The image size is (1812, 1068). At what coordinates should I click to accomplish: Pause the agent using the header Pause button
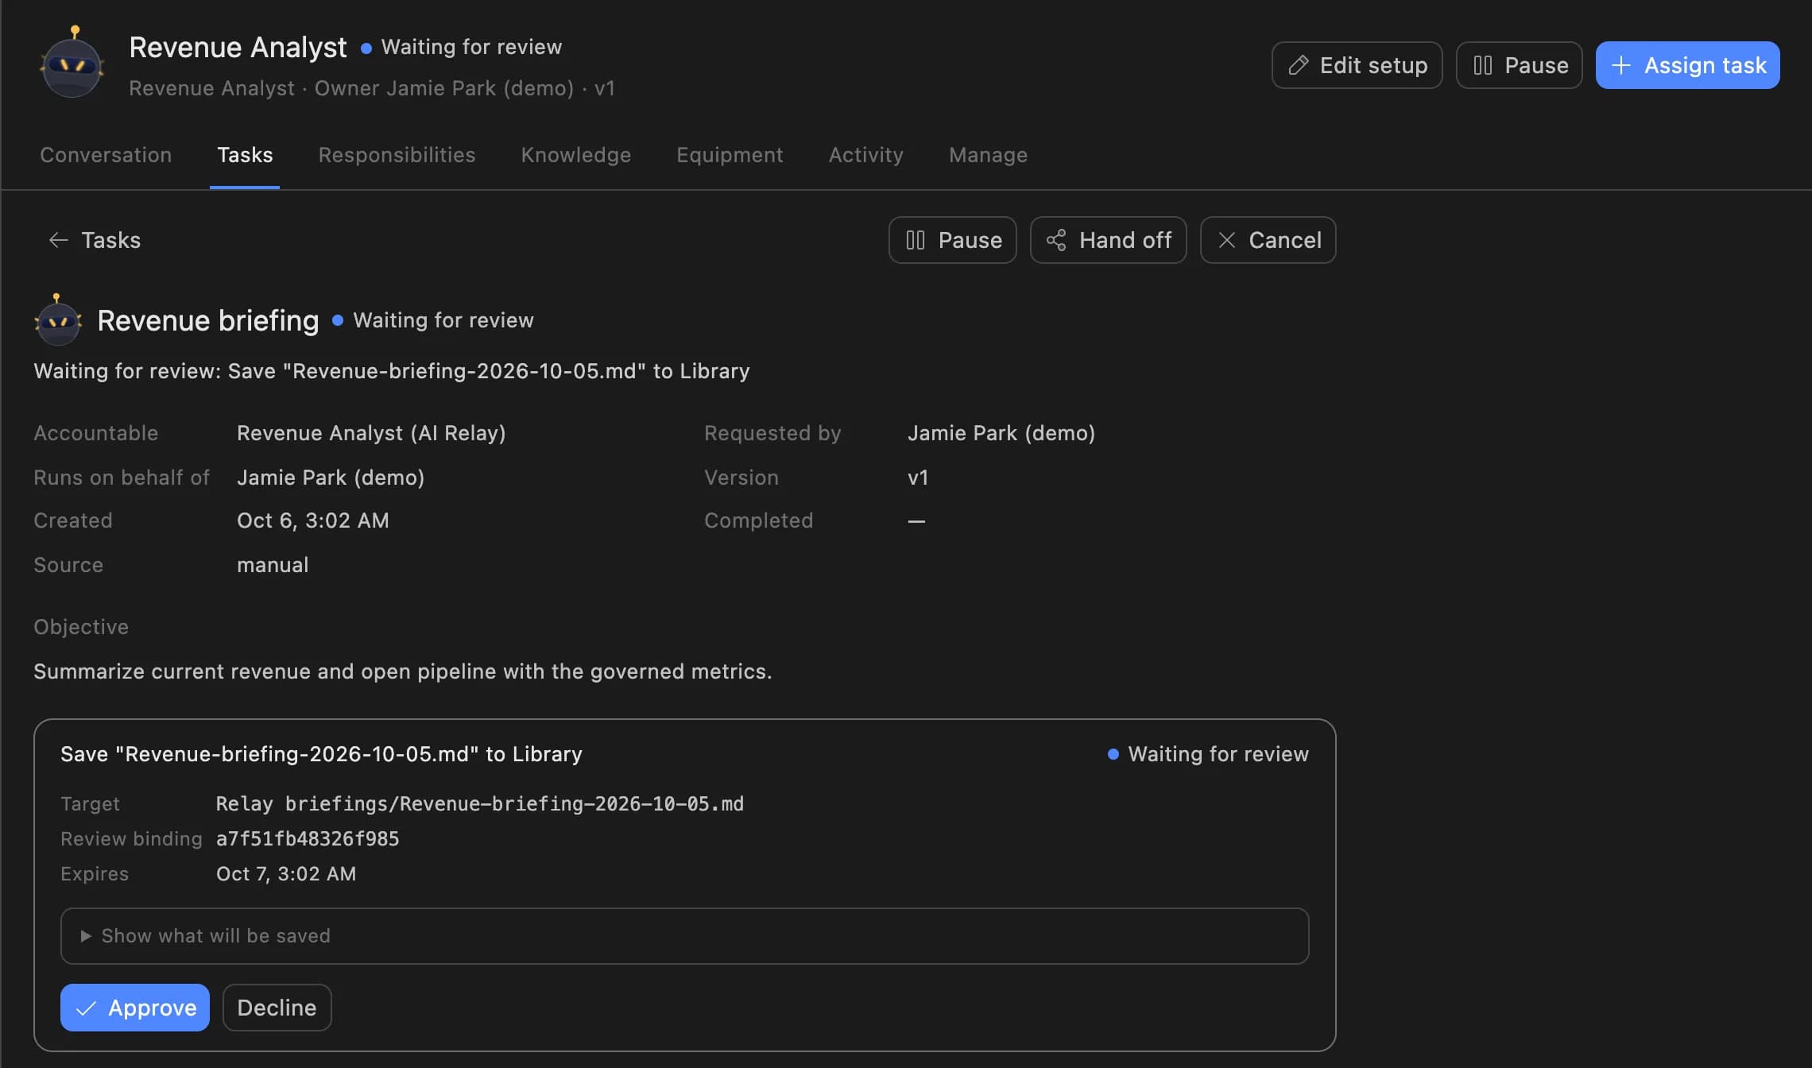1519,65
